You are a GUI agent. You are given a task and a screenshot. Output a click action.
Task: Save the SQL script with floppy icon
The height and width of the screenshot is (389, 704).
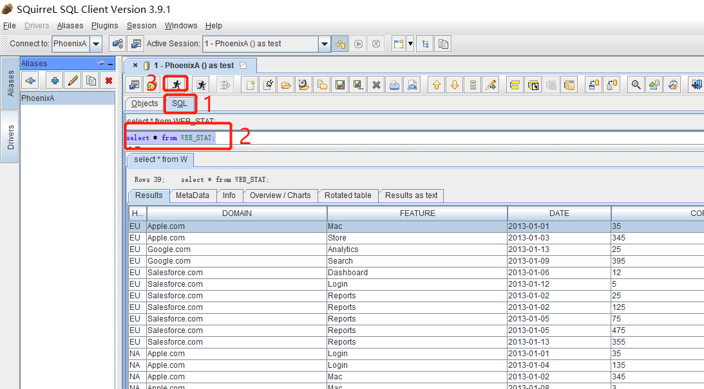(340, 85)
